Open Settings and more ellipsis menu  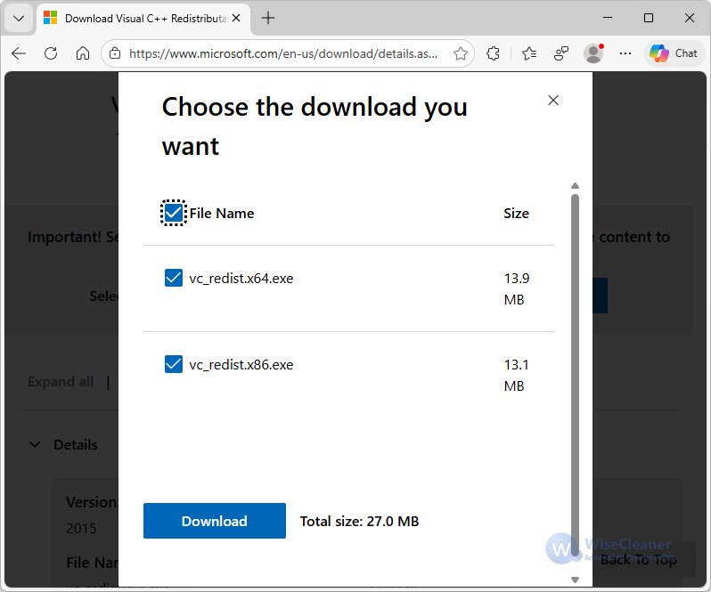coord(625,53)
